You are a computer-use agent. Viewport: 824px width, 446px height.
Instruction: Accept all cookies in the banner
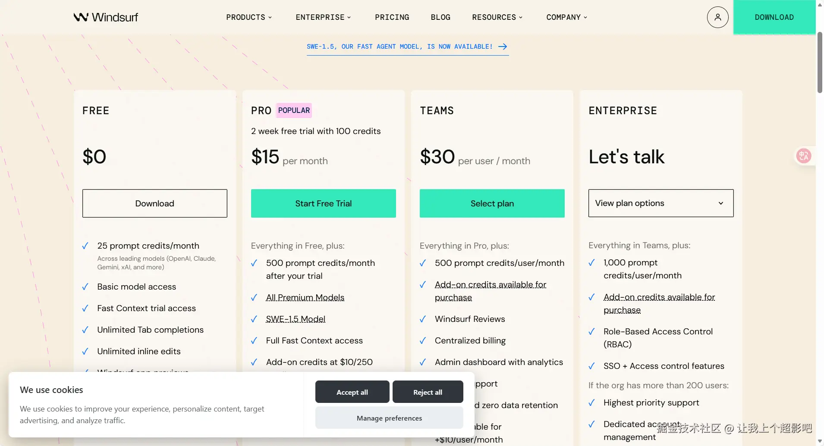pos(352,392)
